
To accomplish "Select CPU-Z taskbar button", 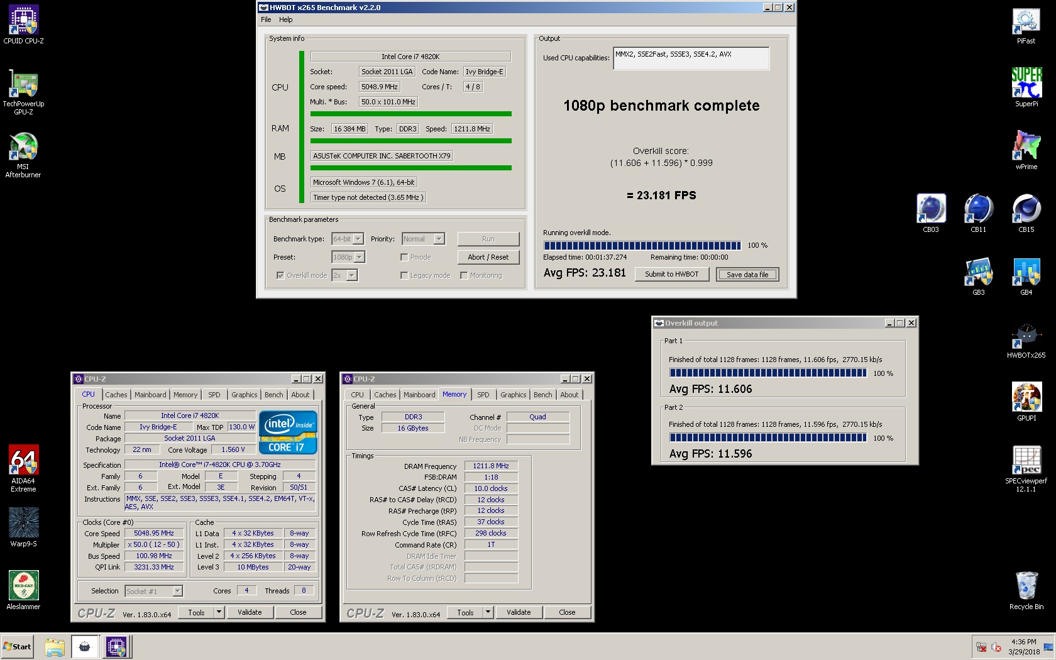I will (x=116, y=647).
